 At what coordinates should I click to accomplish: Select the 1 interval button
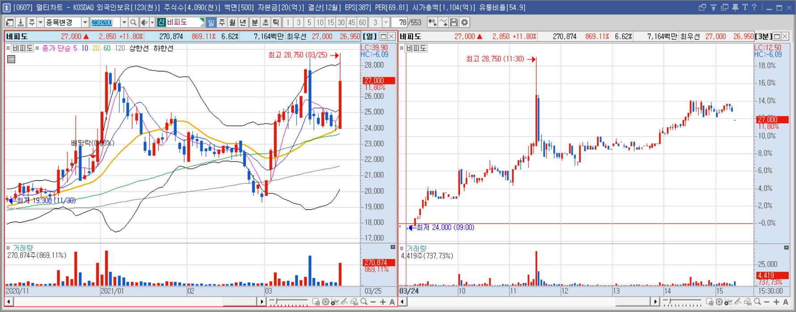[x=288, y=22]
